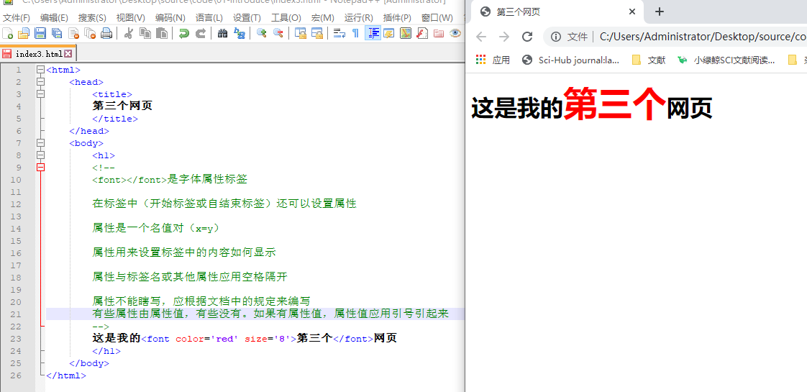Open the Function List panel icon
The image size is (807, 392).
coord(422,33)
